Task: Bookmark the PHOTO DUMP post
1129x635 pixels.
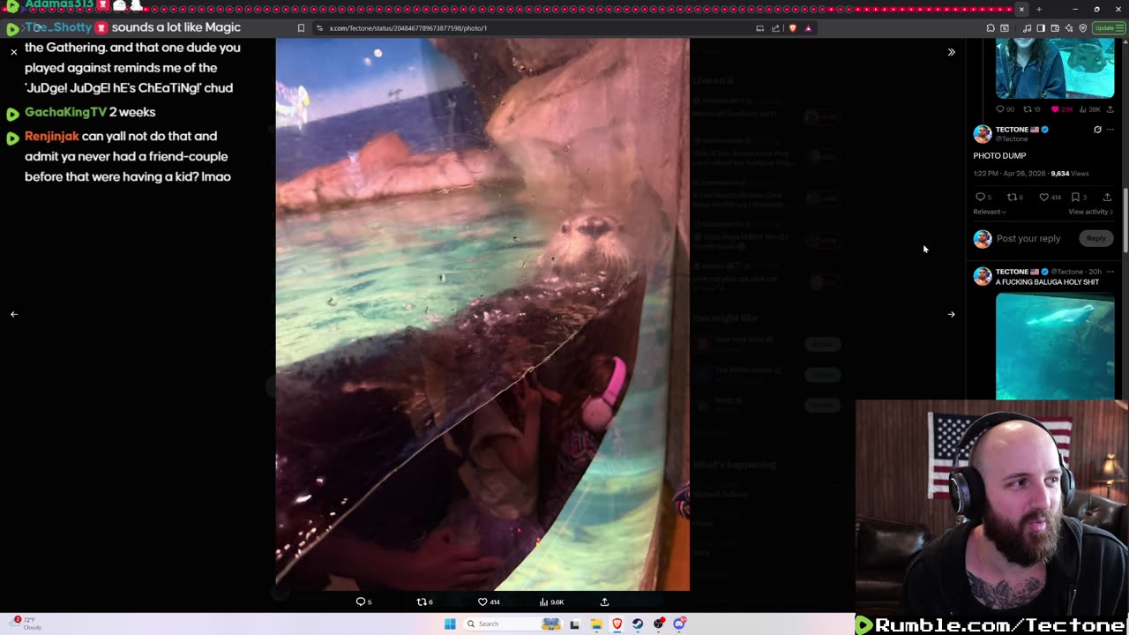Action: pos(1075,197)
